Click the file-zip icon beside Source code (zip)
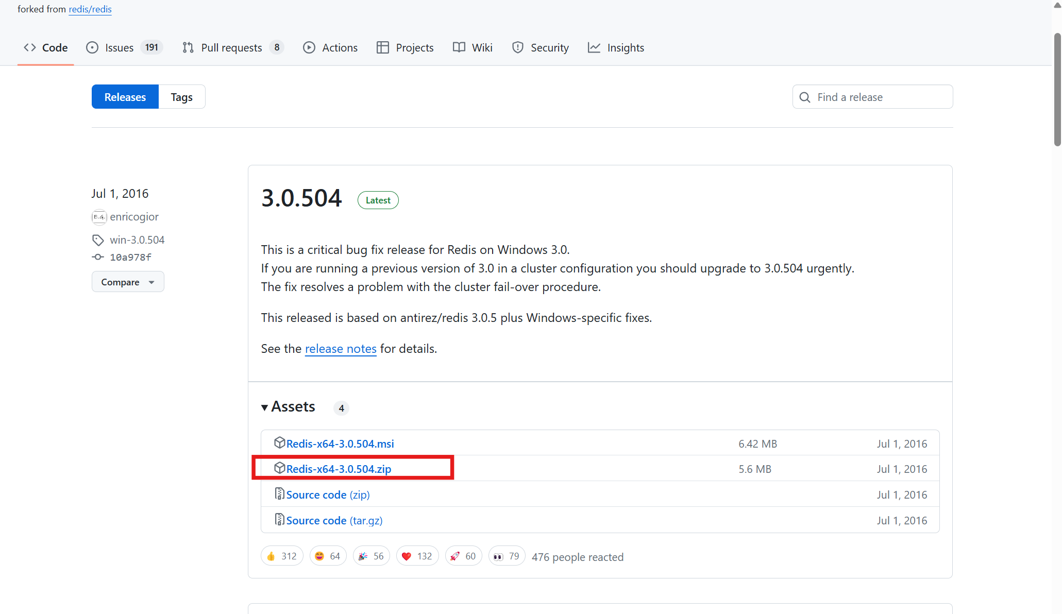 (x=279, y=493)
